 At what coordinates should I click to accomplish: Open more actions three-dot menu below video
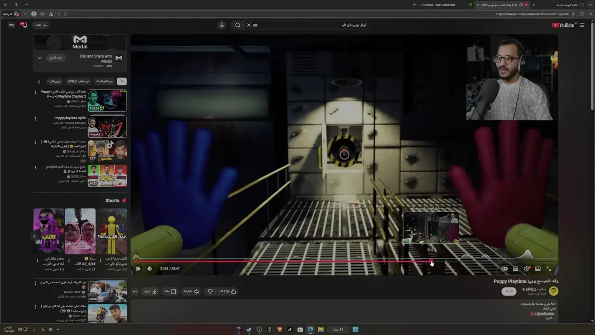pos(135,291)
